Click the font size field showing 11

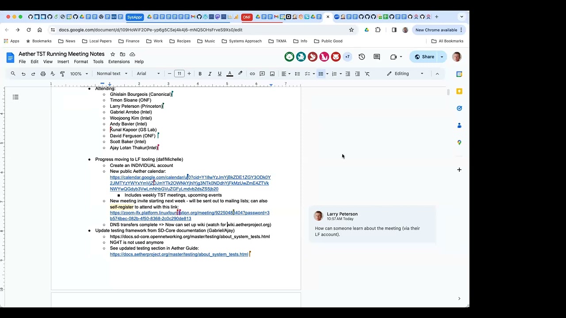(179, 74)
